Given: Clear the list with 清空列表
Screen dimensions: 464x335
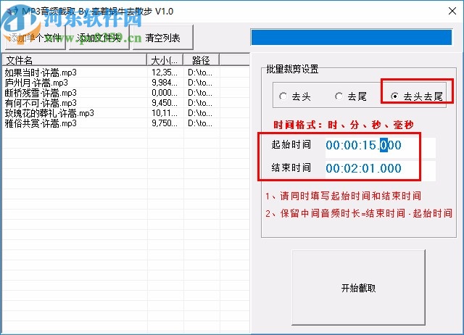Looking at the screenshot, I should pos(162,38).
